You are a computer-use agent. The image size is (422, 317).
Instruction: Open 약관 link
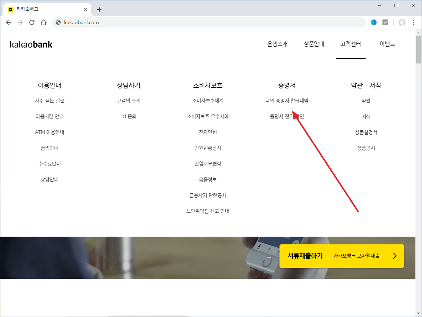[x=366, y=101]
